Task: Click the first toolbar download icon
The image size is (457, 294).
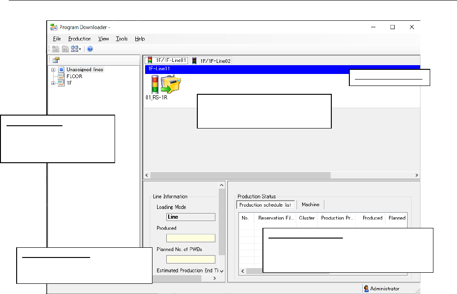Action: [55, 49]
